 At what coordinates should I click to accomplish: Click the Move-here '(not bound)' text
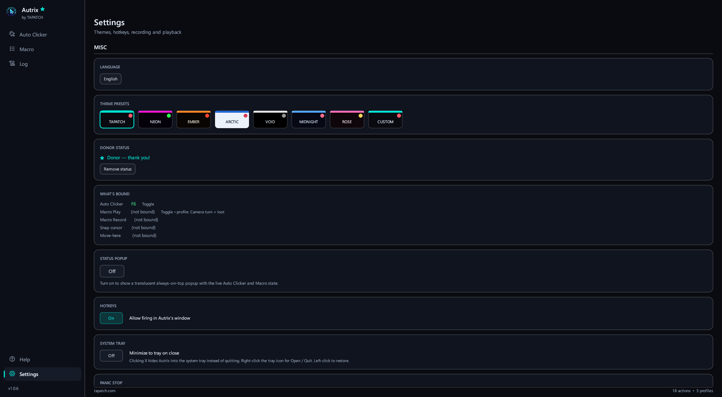pyautogui.click(x=144, y=235)
